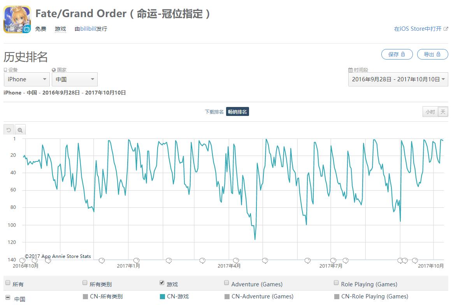Click the reset zoom undo icon
Screen dimensions: 451x305
(9, 130)
